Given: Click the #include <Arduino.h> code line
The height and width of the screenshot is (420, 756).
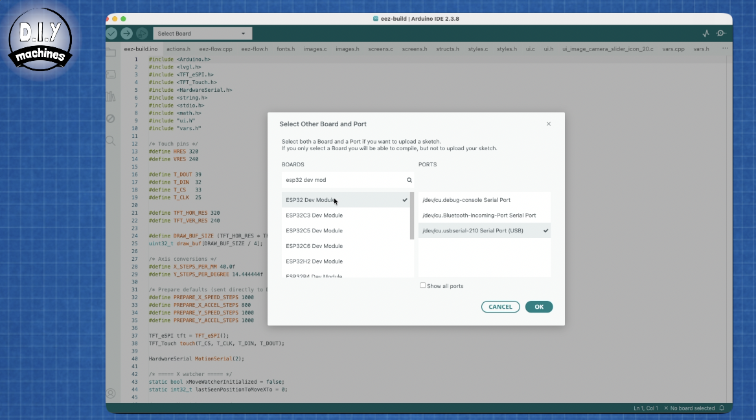Looking at the screenshot, I should click(x=179, y=60).
